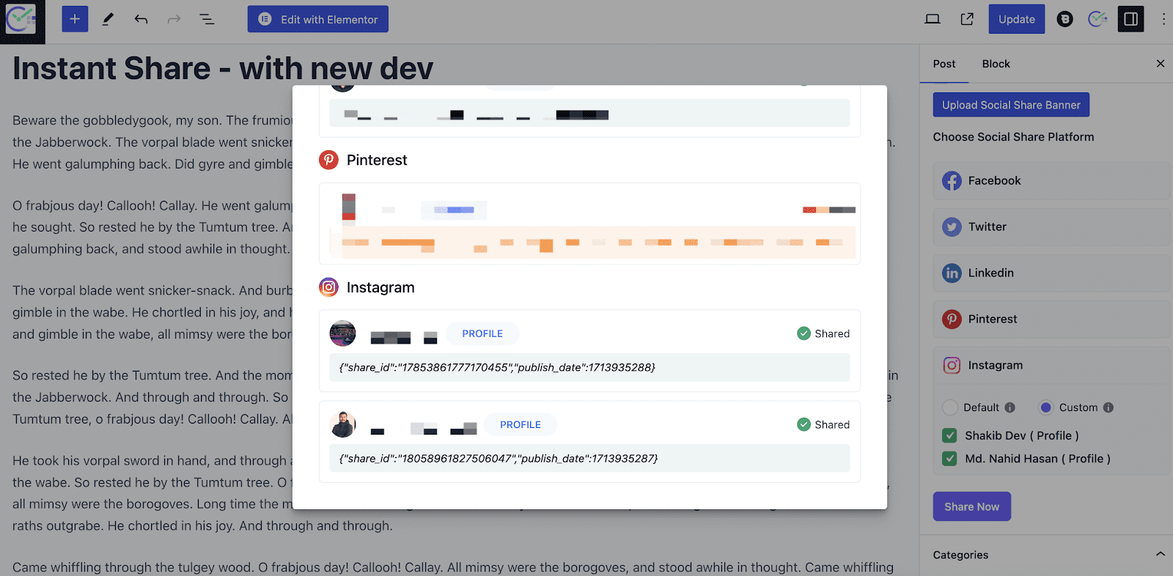Click info icon next to Default
The height and width of the screenshot is (576, 1173).
click(x=1010, y=407)
